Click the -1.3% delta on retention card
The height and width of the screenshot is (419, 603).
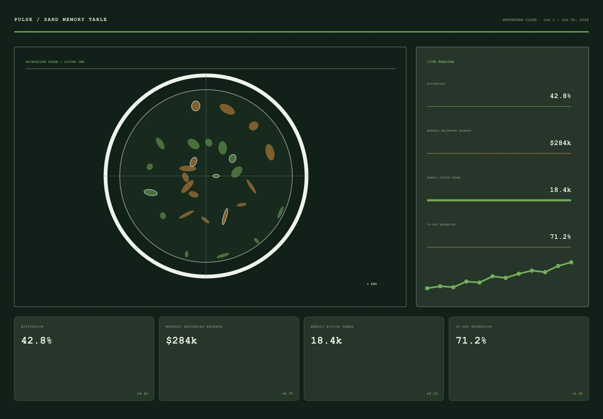click(577, 394)
